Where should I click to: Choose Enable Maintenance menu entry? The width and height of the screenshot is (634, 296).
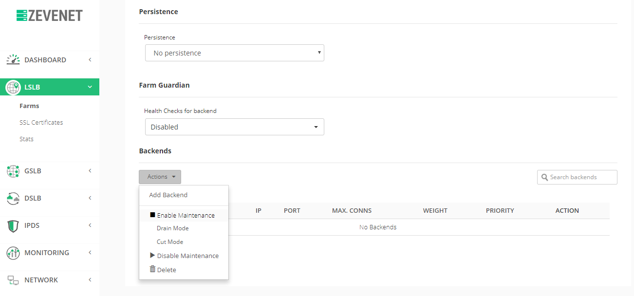pyautogui.click(x=185, y=215)
